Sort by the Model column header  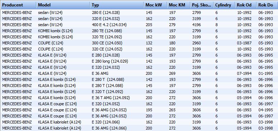(63, 5)
